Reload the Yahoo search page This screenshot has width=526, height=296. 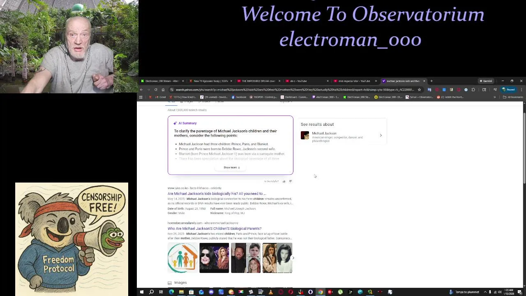(156, 90)
